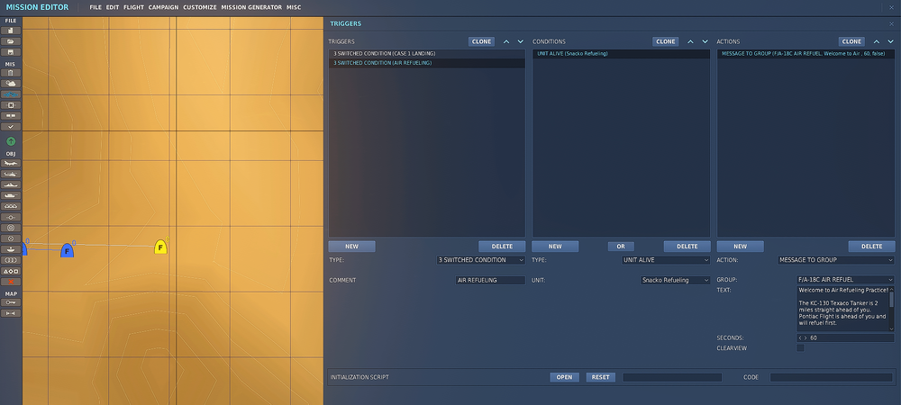The width and height of the screenshot is (901, 405).
Task: Select condition 'UNIT ALIVE (Snacko Refueling)'
Action: click(621, 53)
